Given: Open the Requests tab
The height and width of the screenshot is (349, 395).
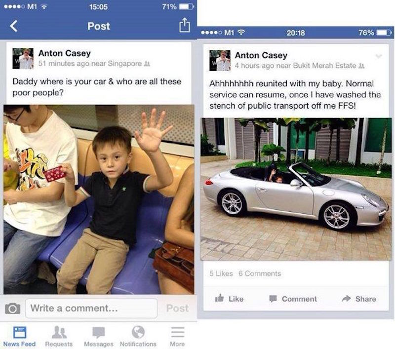Looking at the screenshot, I should tap(59, 337).
